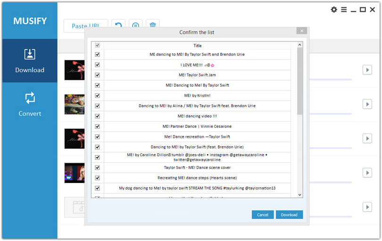Screen dimensions: 382x241
Task: Click the undo/resume arrow toolbar icon
Action: (119, 25)
